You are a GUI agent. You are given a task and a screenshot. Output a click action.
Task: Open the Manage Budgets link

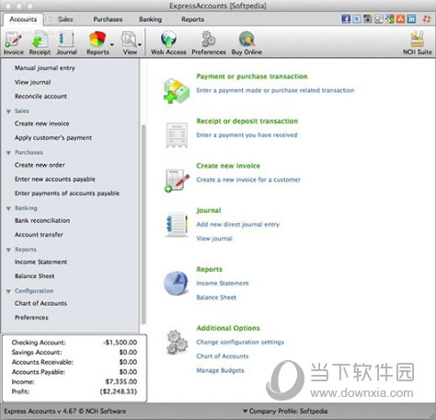[220, 370]
